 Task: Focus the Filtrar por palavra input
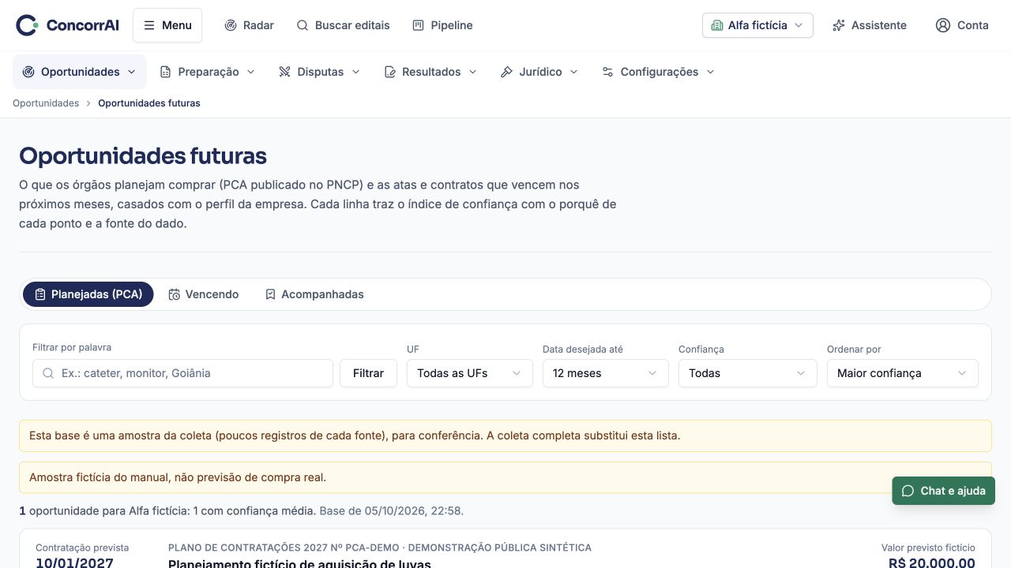pyautogui.click(x=182, y=373)
